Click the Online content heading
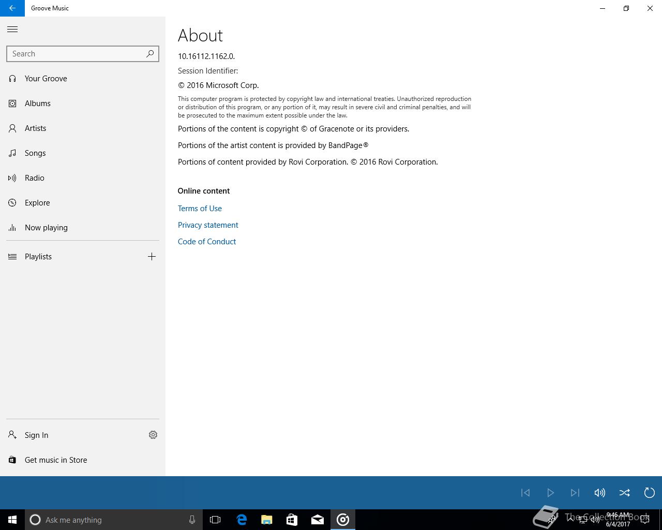The height and width of the screenshot is (530, 662). (x=204, y=191)
